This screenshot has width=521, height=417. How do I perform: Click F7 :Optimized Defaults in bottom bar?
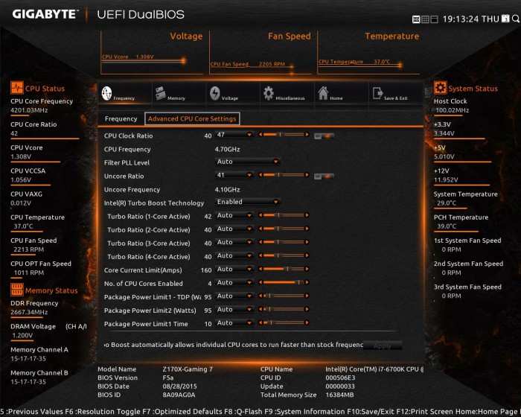pyautogui.click(x=182, y=412)
